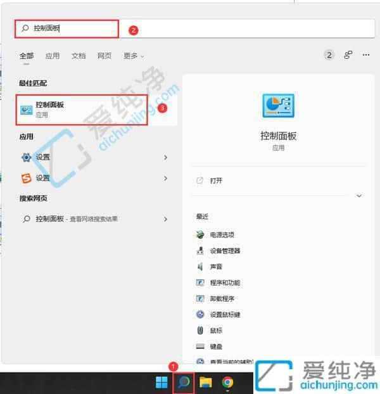Click the 控制面板 title in details pane
The height and width of the screenshot is (394, 380).
click(278, 136)
